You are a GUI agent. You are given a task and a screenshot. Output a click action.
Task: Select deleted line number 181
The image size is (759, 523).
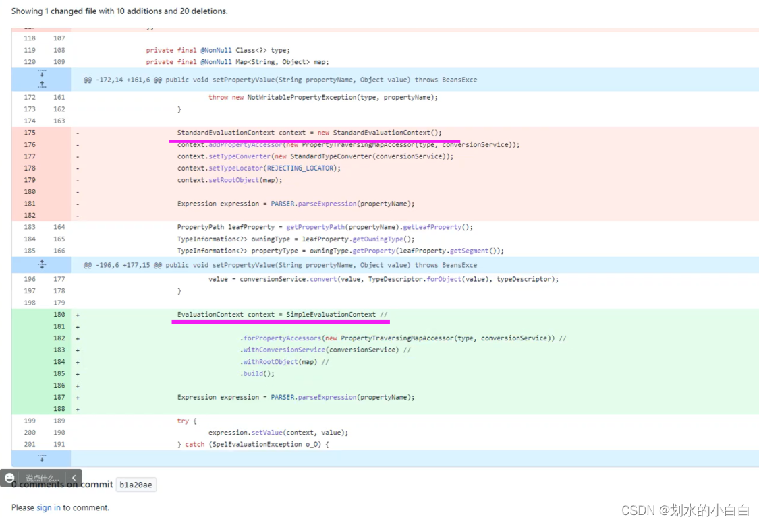(x=30, y=204)
